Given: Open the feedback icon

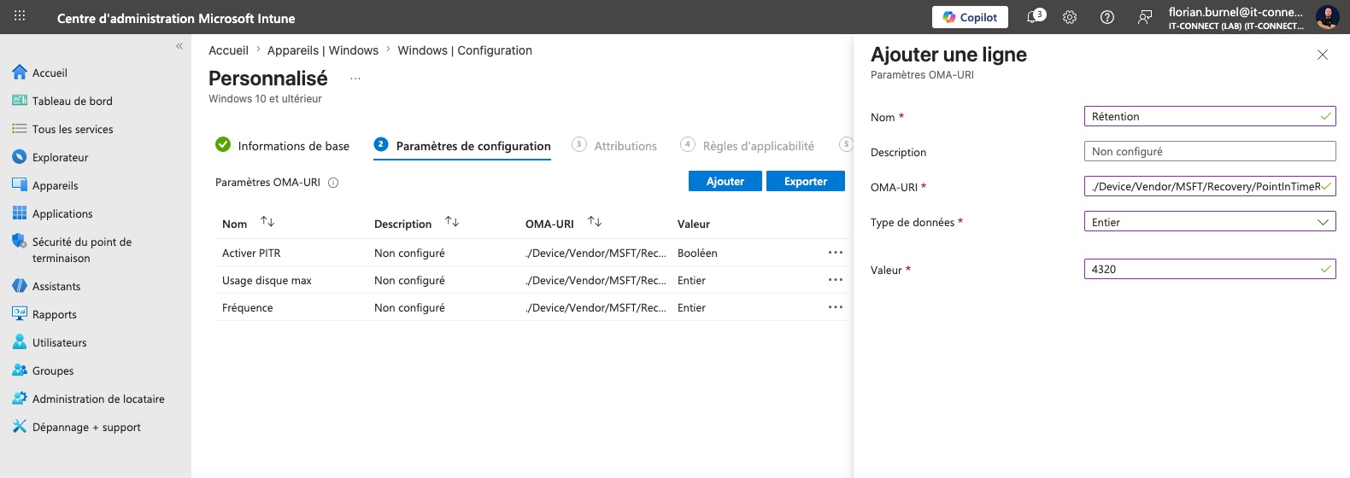Looking at the screenshot, I should 1145,17.
